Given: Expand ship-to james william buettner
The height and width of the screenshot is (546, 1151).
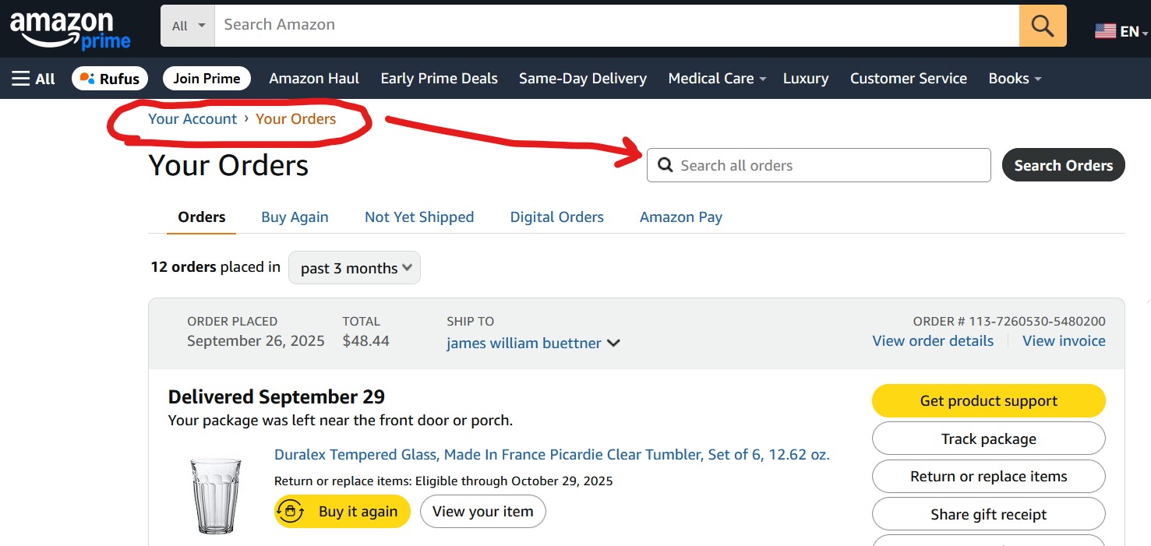Looking at the screenshot, I should coord(533,343).
